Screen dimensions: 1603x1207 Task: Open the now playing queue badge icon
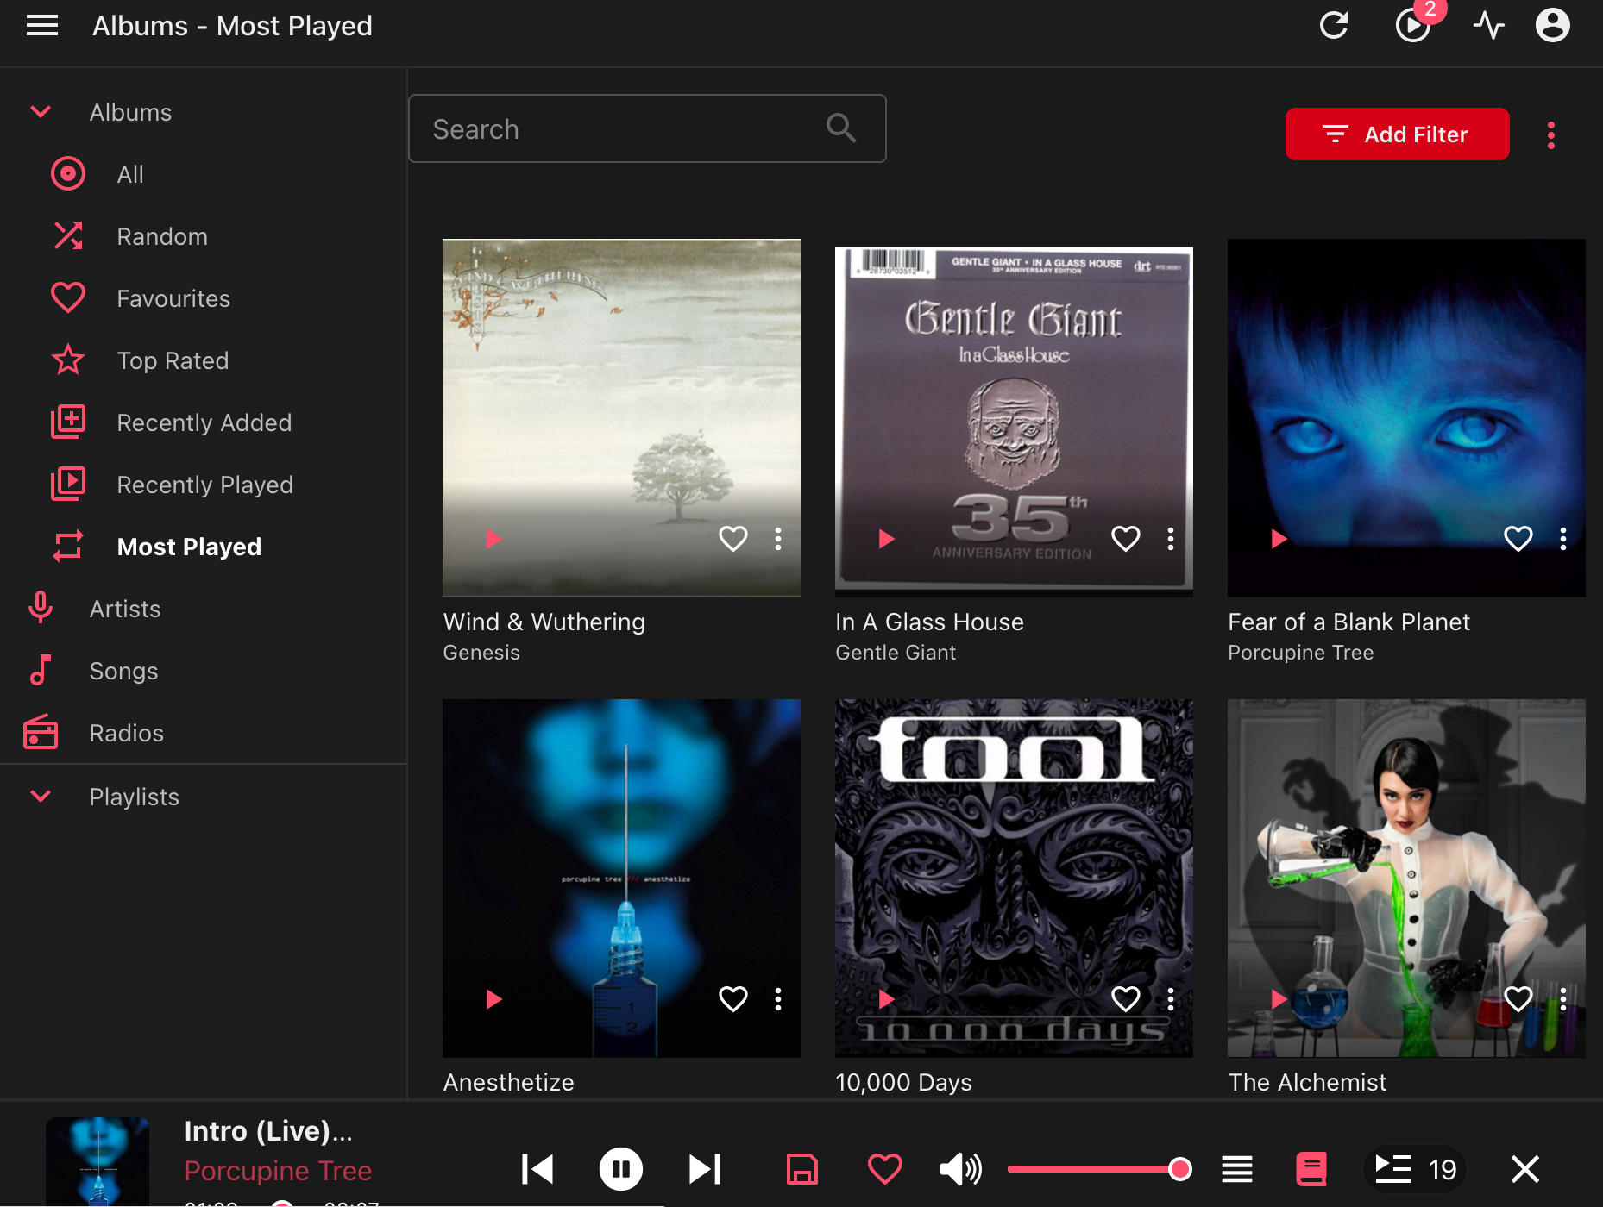coord(1413,26)
